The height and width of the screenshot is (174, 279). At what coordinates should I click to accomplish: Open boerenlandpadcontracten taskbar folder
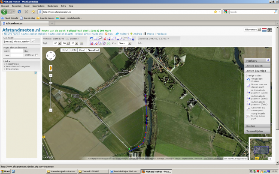61,171
